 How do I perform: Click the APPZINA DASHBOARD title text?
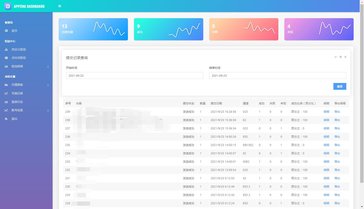(x=29, y=6)
